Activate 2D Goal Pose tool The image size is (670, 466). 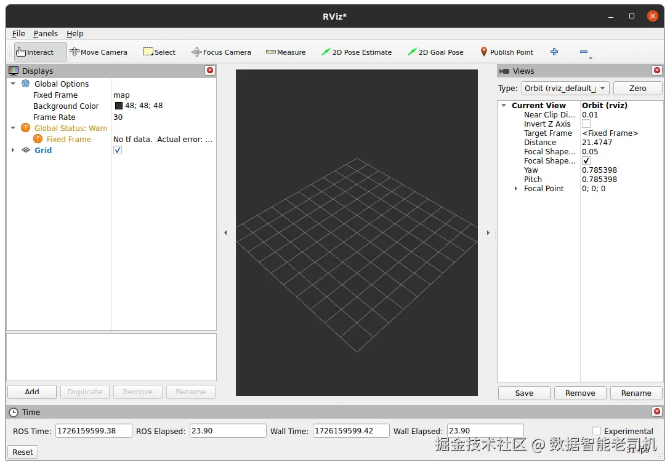pyautogui.click(x=435, y=52)
